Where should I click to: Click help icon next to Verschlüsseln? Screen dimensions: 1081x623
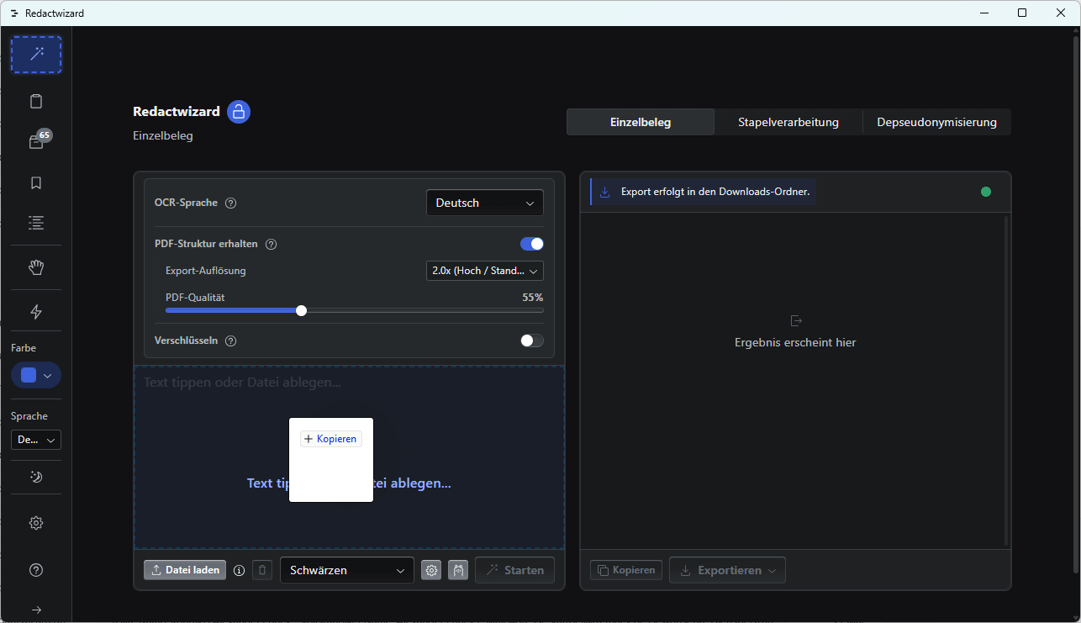(x=231, y=341)
